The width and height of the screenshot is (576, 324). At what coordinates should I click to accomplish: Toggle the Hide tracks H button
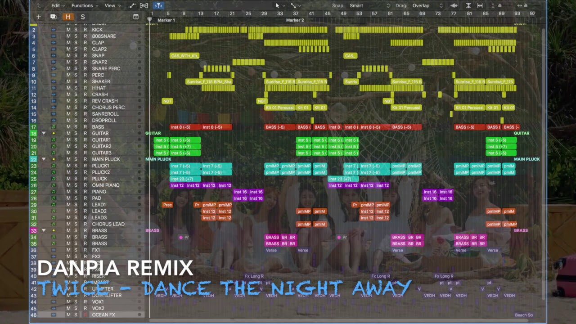(68, 17)
